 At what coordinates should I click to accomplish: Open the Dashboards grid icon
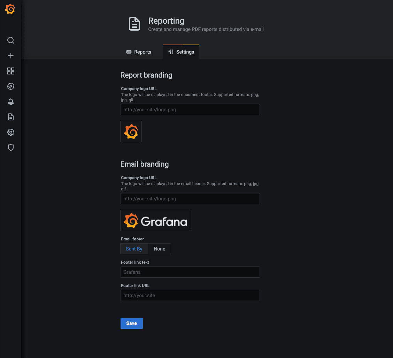click(x=11, y=71)
